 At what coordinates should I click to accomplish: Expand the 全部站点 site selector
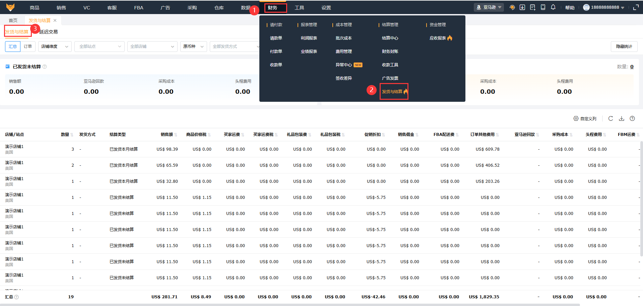point(100,47)
